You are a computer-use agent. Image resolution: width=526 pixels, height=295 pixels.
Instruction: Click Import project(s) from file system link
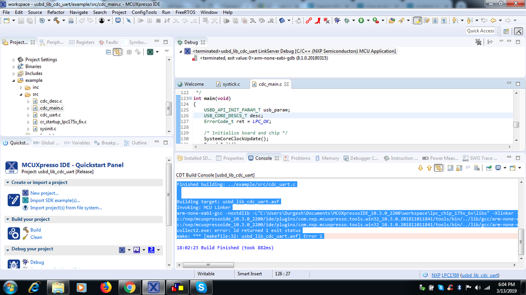(x=66, y=208)
